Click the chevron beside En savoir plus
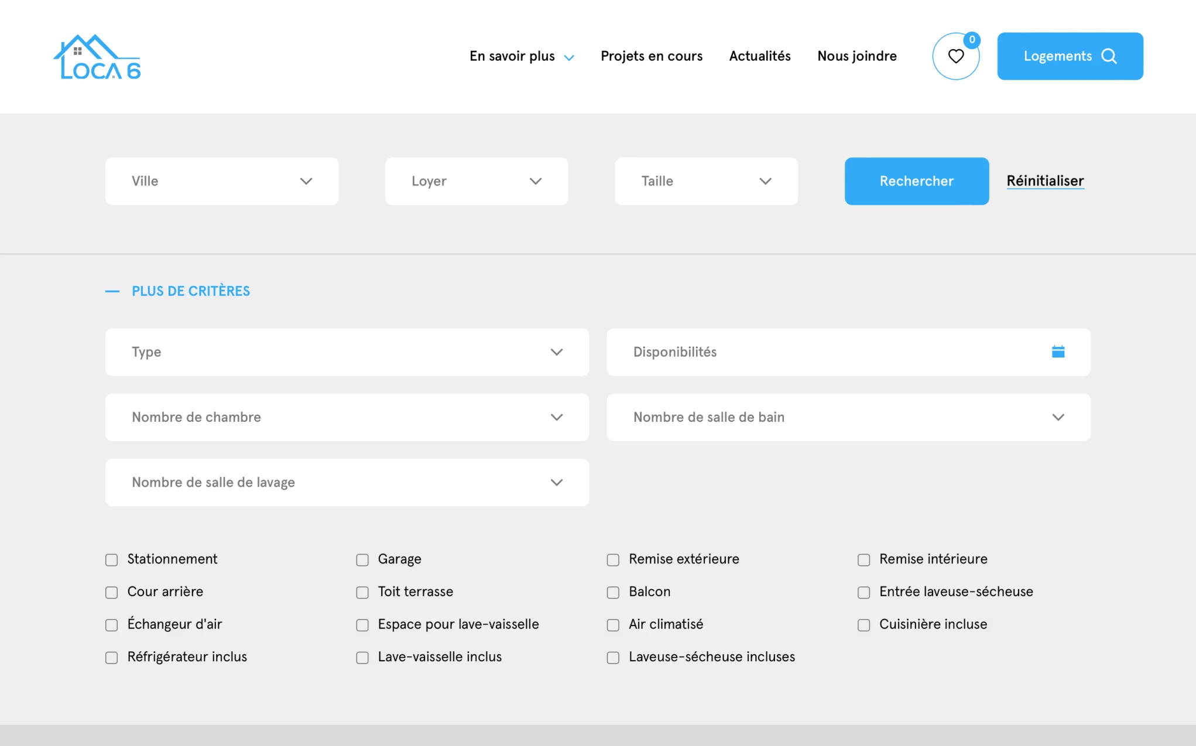The height and width of the screenshot is (746, 1196). (568, 57)
